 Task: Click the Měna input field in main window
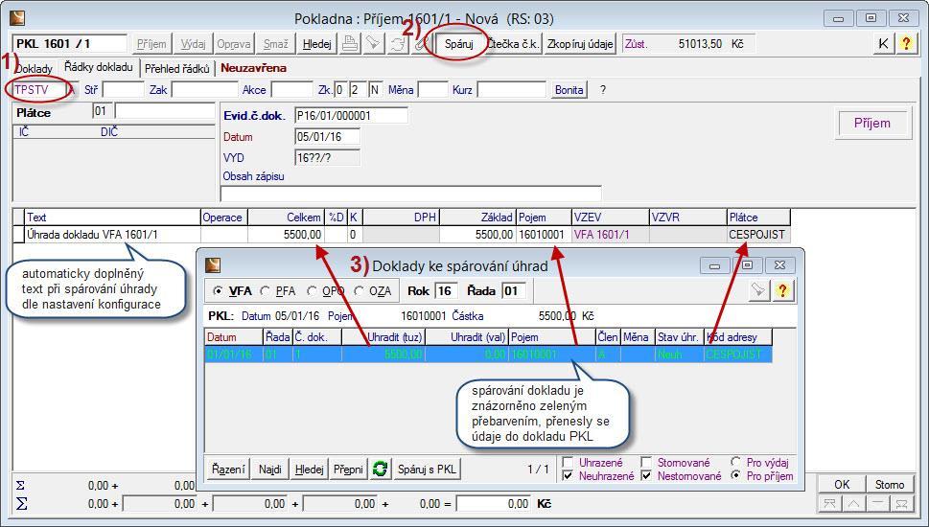click(433, 90)
